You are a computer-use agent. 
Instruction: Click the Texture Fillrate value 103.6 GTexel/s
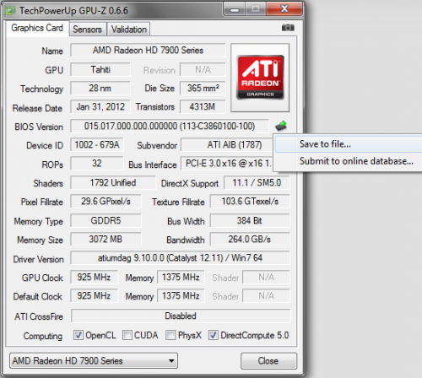coord(250,202)
